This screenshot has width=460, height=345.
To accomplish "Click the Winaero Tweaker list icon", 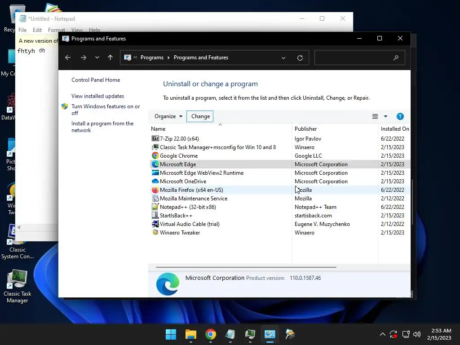I will [155, 232].
